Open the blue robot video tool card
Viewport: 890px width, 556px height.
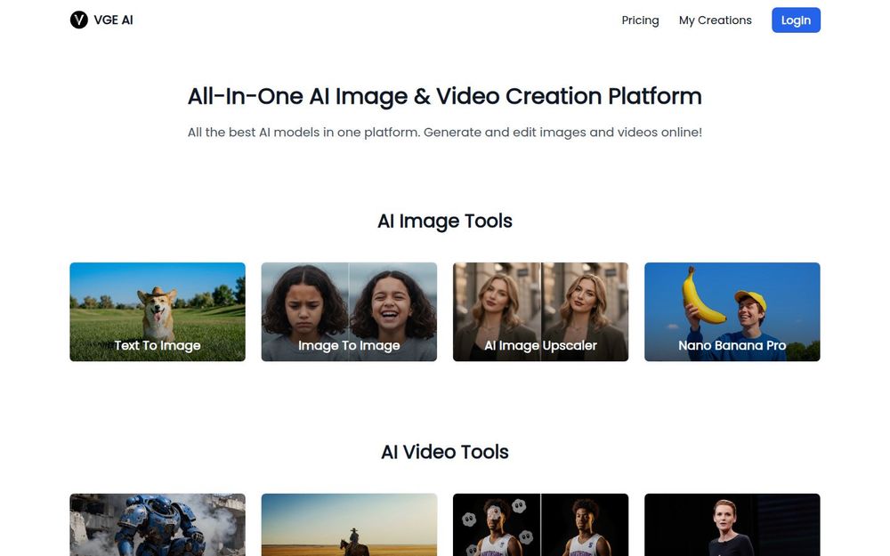tap(158, 525)
